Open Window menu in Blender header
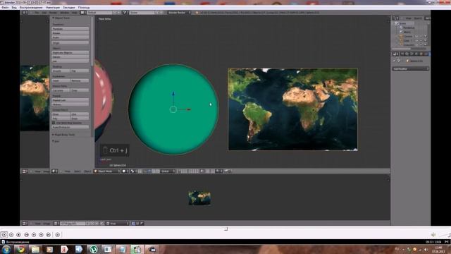 pyautogui.click(x=64, y=13)
